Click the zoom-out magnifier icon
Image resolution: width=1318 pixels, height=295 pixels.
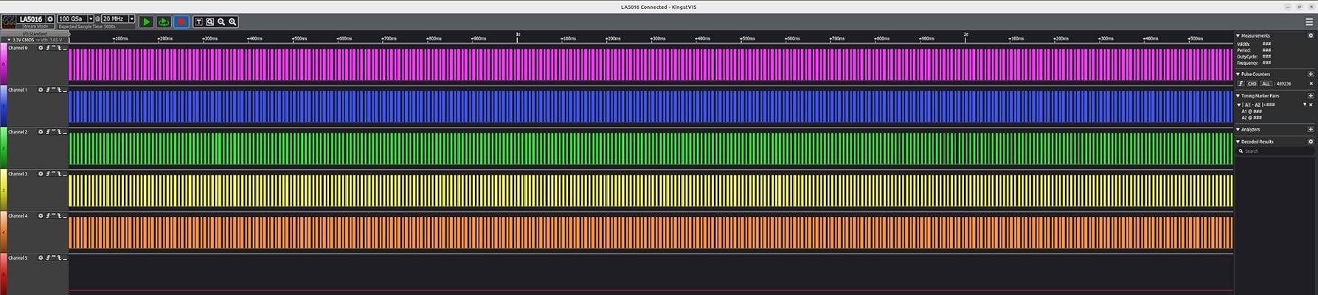(x=221, y=22)
